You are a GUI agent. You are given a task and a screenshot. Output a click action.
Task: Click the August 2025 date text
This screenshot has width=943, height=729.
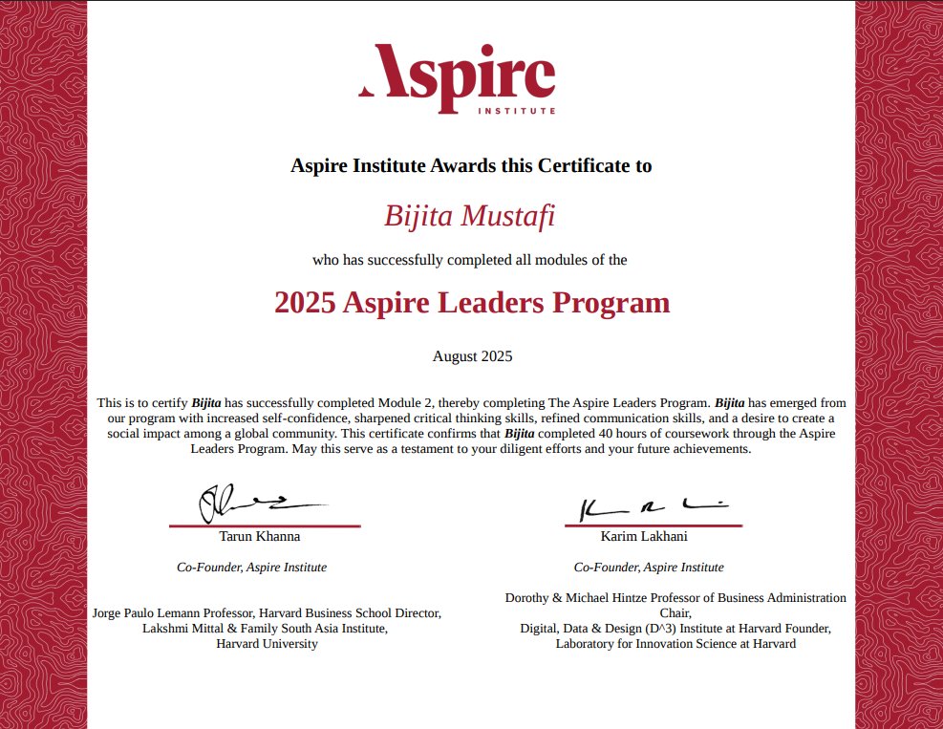(471, 355)
